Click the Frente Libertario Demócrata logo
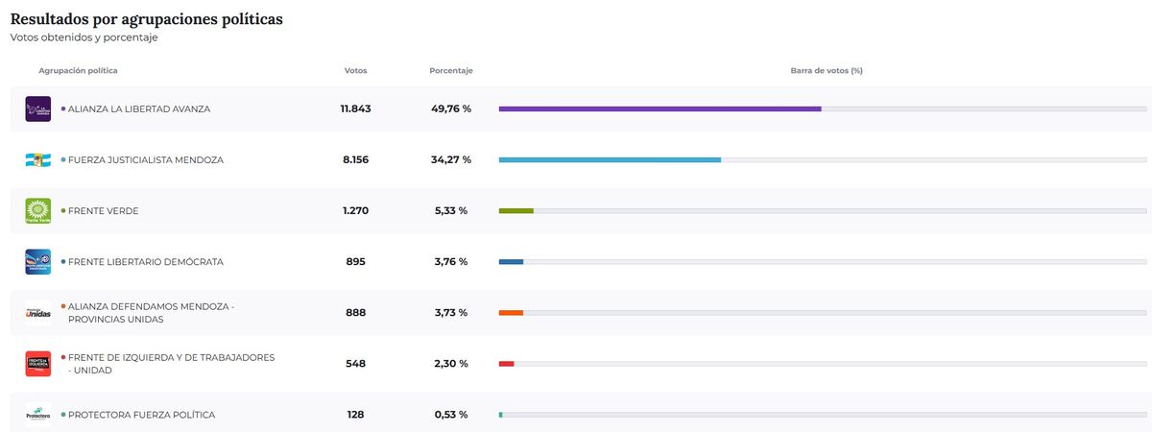The width and height of the screenshot is (1152, 432). coord(37,262)
